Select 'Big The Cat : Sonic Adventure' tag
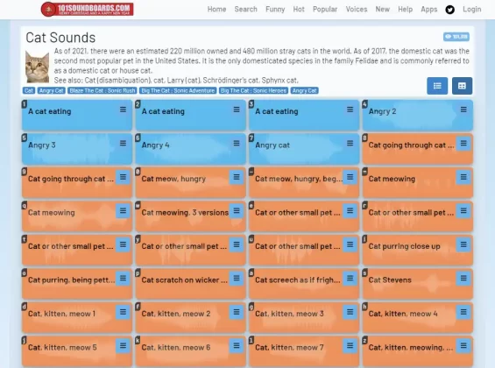 click(x=178, y=90)
